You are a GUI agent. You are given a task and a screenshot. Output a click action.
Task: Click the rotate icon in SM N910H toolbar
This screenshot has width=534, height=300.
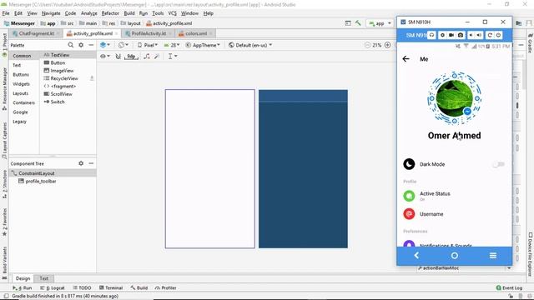(490, 35)
